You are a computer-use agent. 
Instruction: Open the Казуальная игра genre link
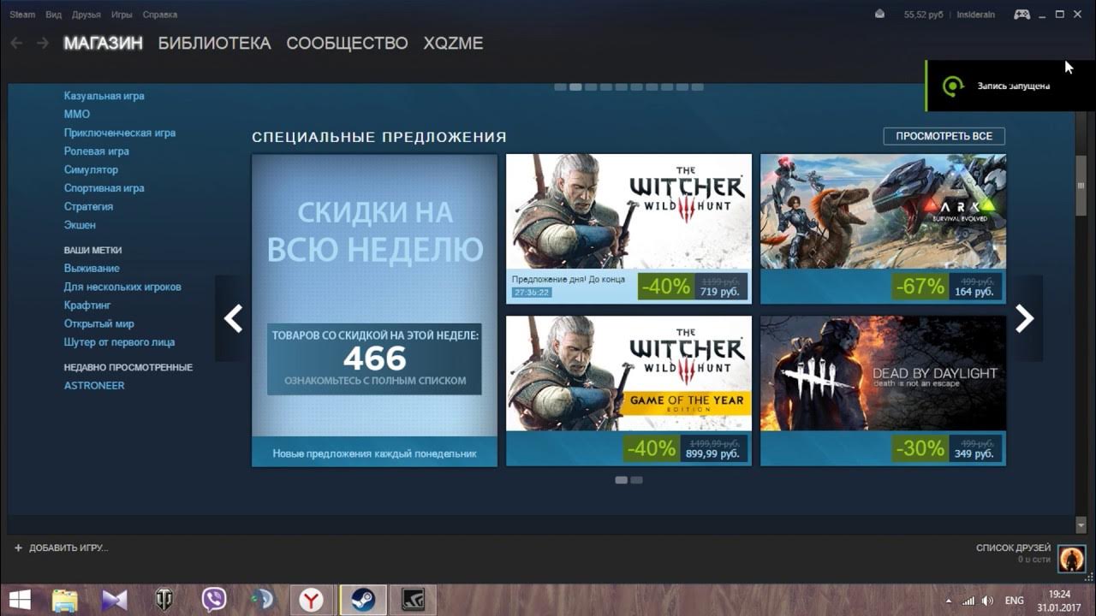pos(104,96)
